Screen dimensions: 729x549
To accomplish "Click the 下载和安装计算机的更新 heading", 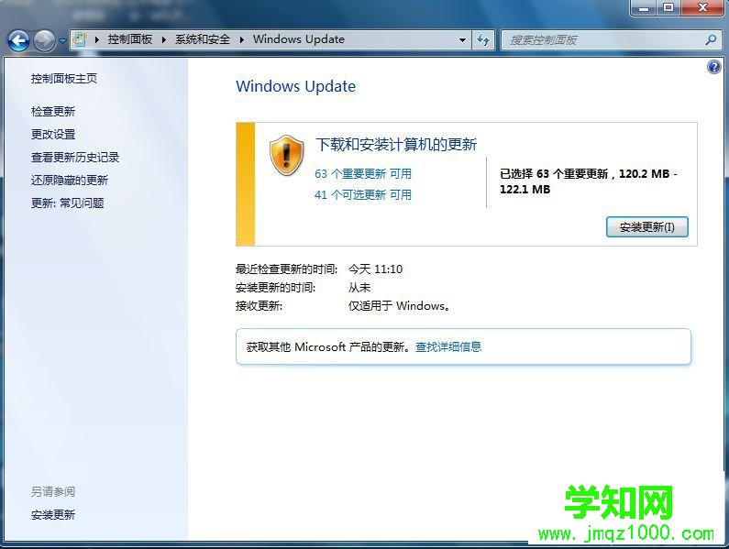I will (x=396, y=145).
